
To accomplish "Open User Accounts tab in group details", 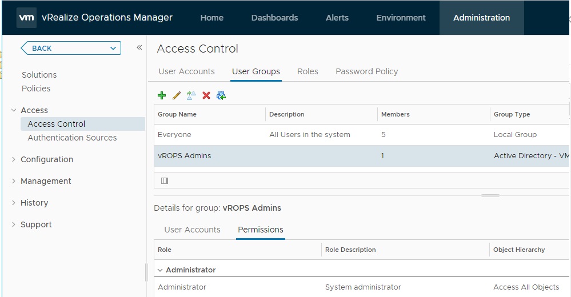I will pyautogui.click(x=192, y=230).
